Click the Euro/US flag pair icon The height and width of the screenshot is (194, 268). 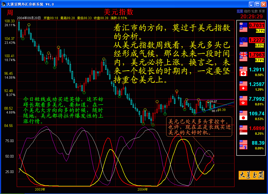(243, 42)
